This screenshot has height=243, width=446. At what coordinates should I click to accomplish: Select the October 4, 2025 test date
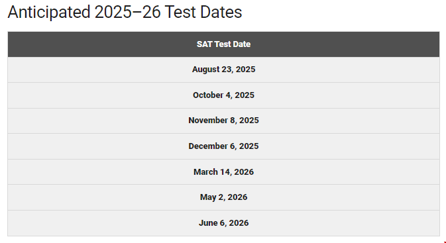(223, 95)
